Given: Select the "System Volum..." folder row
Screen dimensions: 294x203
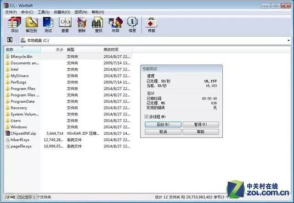Looking at the screenshot, I should 68,114.
